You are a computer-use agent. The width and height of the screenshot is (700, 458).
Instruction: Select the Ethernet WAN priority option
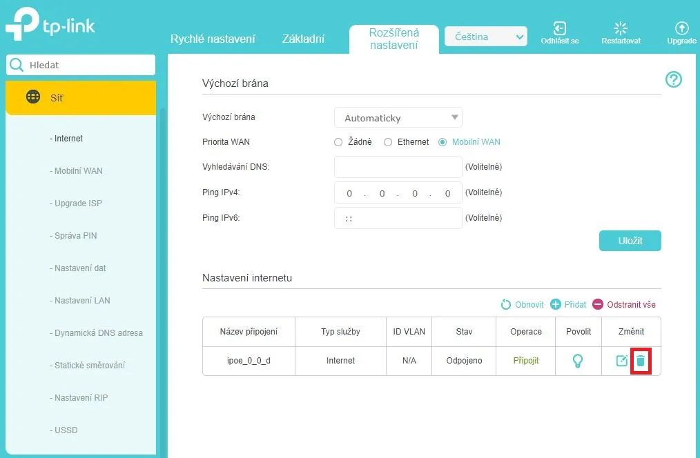[388, 142]
